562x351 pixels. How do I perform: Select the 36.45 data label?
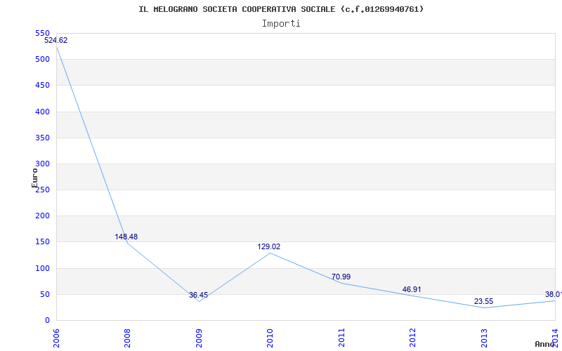[198, 295]
